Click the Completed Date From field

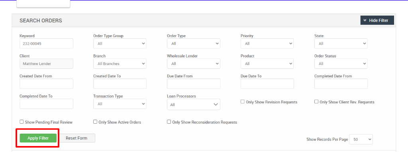click(341, 84)
